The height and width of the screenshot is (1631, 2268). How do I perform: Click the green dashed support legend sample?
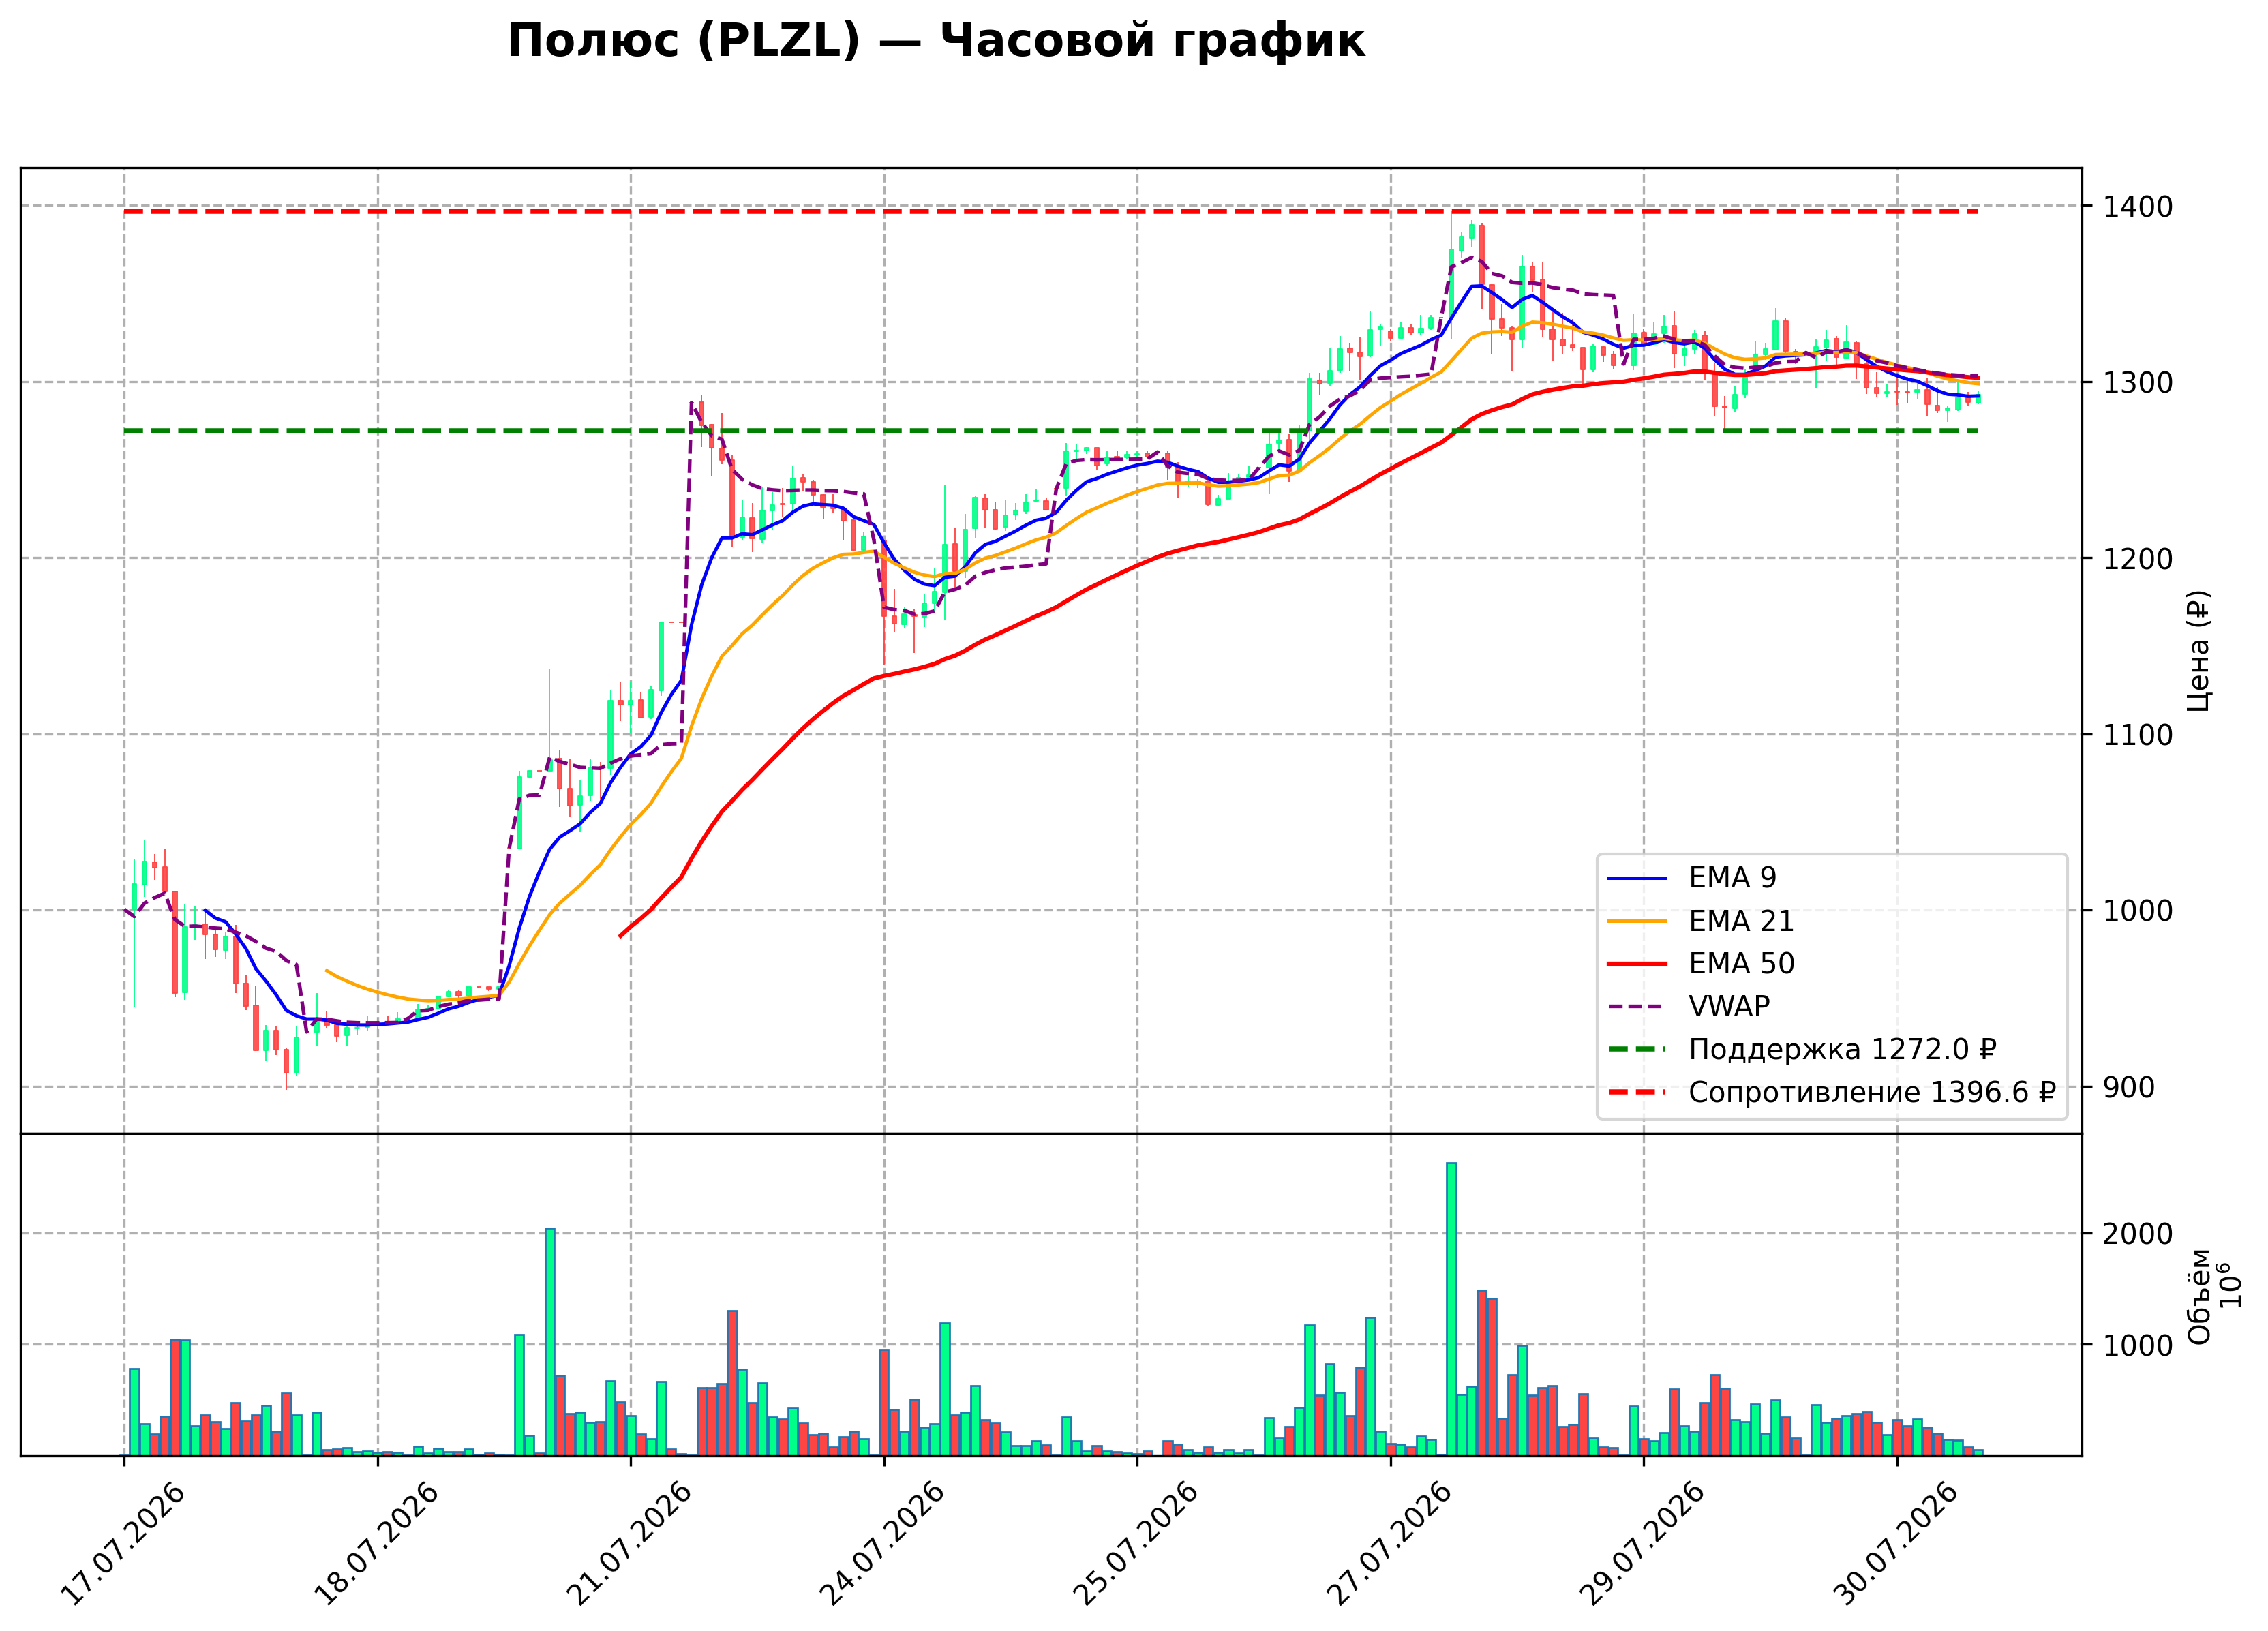tap(1637, 1050)
